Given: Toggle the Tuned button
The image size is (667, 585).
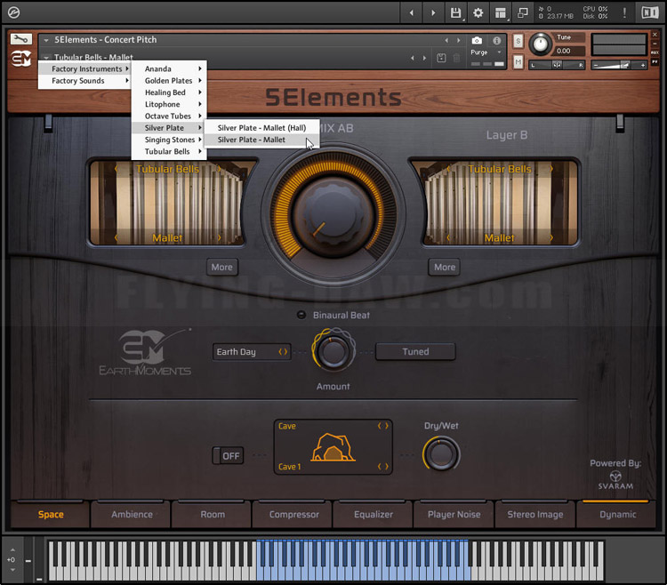Looking at the screenshot, I should click(415, 351).
